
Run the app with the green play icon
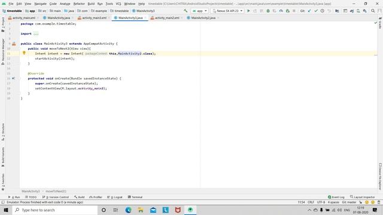point(249,11)
